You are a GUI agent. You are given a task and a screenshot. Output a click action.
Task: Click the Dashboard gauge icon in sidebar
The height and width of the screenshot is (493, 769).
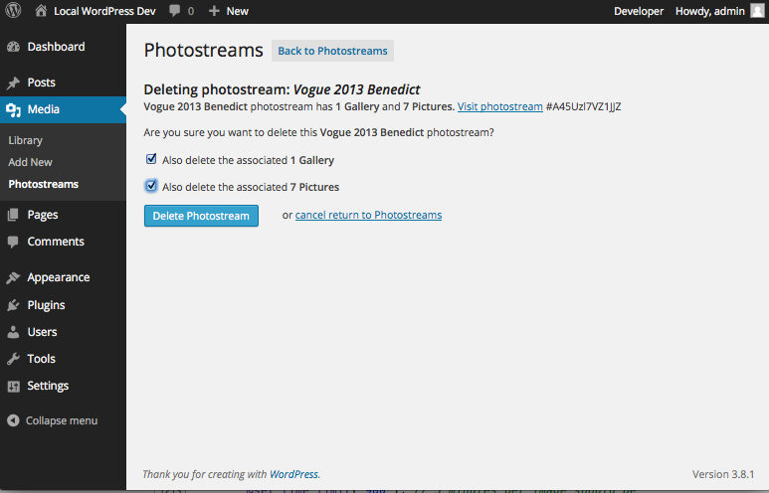click(x=14, y=47)
